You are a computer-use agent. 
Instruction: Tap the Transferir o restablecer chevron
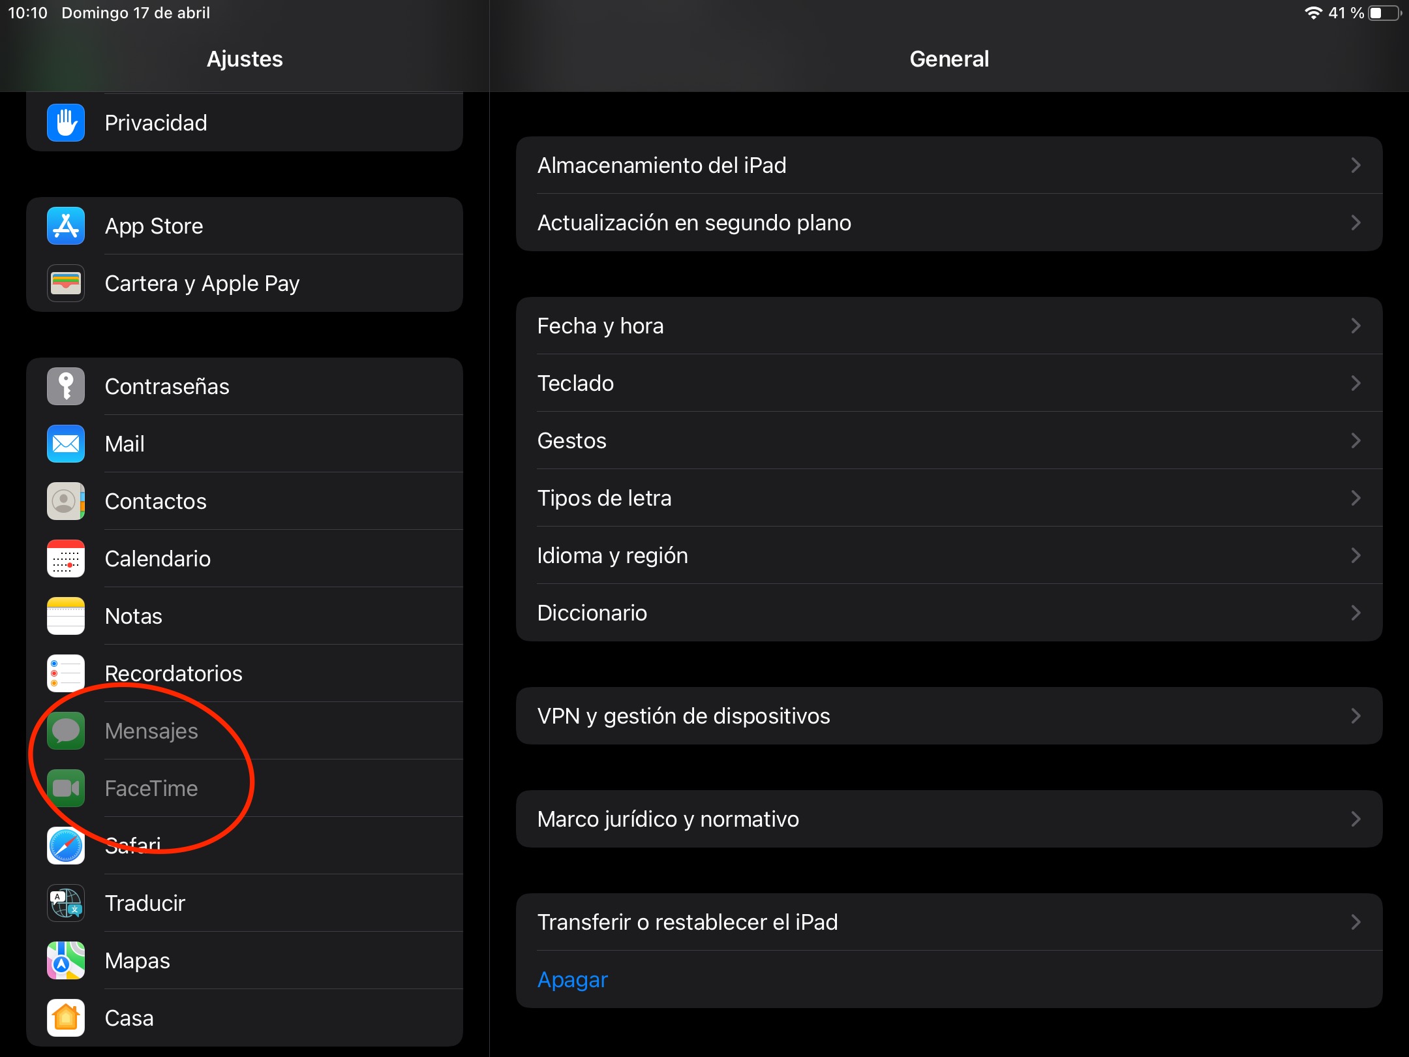click(1356, 922)
